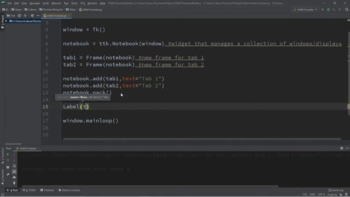
Task: Expand the C:\Users\Cakow project tree node
Action: pyautogui.click(x=6, y=21)
